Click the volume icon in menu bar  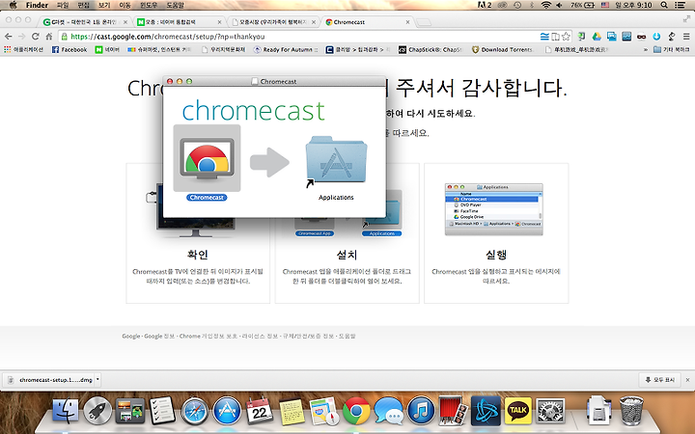[559, 5]
